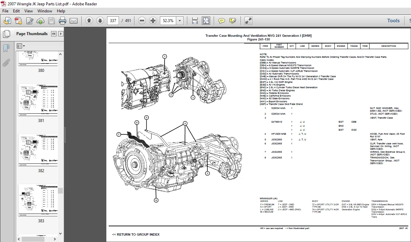This screenshot has height=242, width=411.
Task: Click the Open file toolbar icon
Action: coord(7,21)
